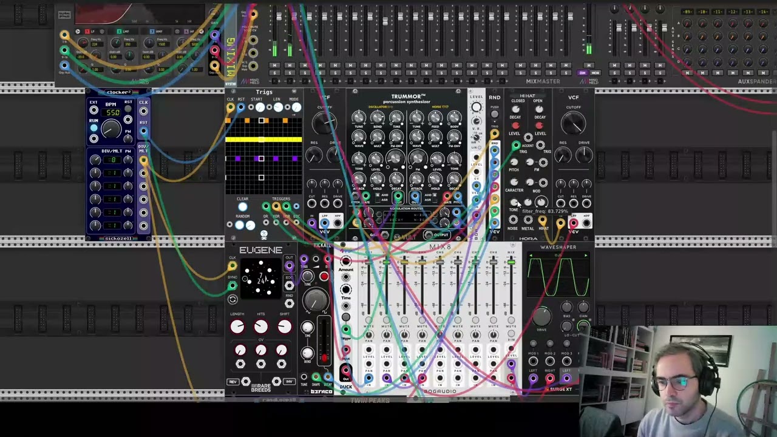The image size is (777, 437).
Task: Click the Out jack on Duck
Action: click(x=345, y=370)
